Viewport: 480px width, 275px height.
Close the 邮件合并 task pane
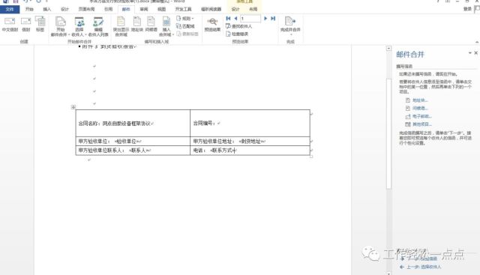[x=476, y=53]
